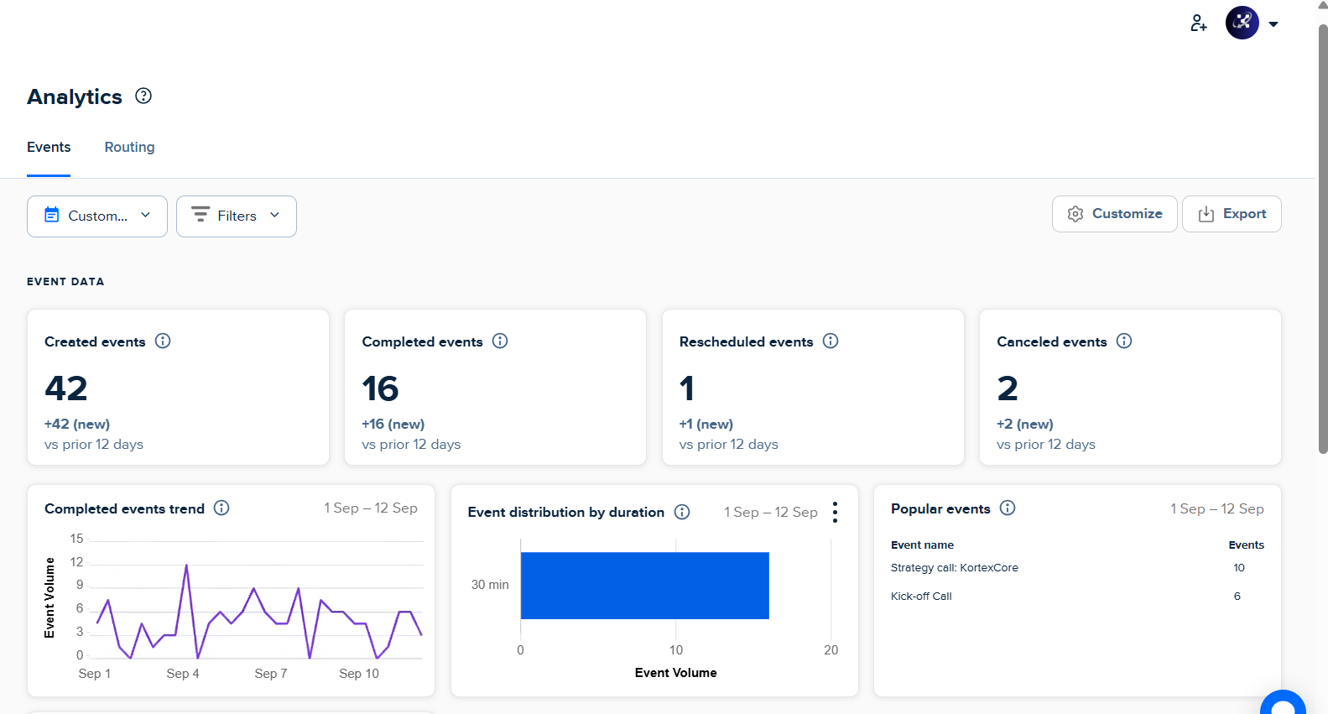Click the invite user icon

(x=1198, y=23)
